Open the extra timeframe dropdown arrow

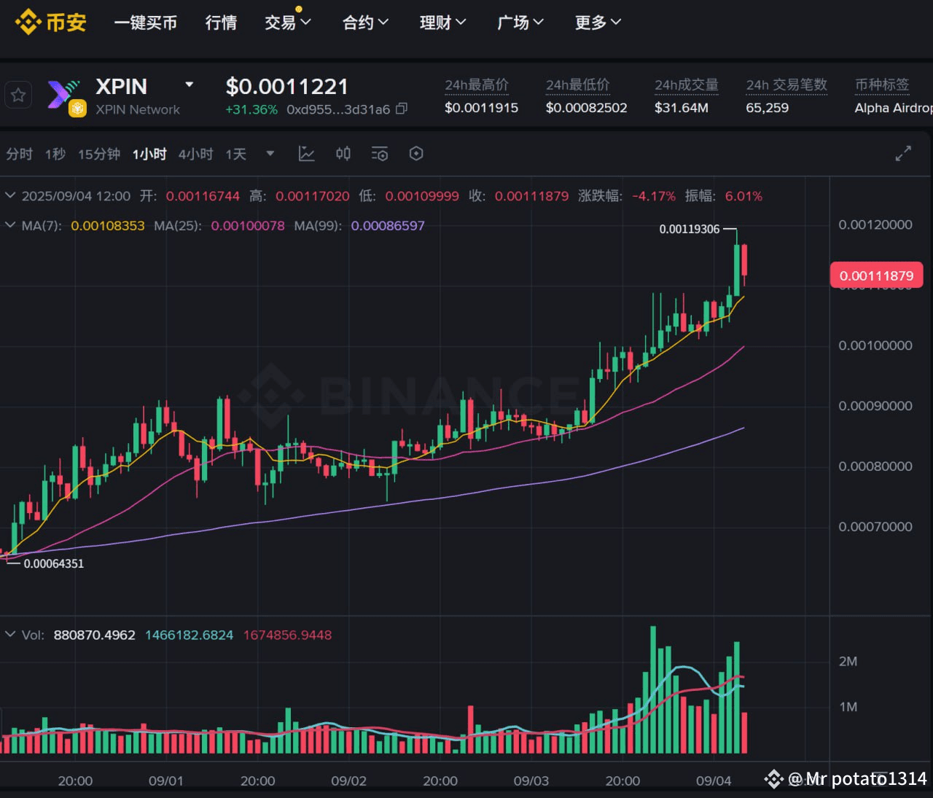270,154
